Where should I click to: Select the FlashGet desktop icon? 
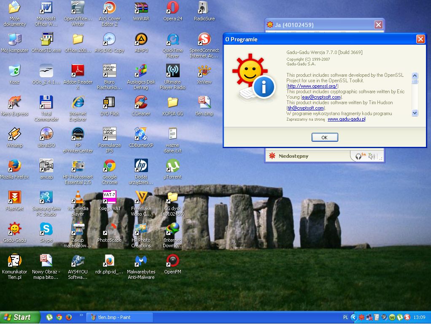click(x=15, y=201)
